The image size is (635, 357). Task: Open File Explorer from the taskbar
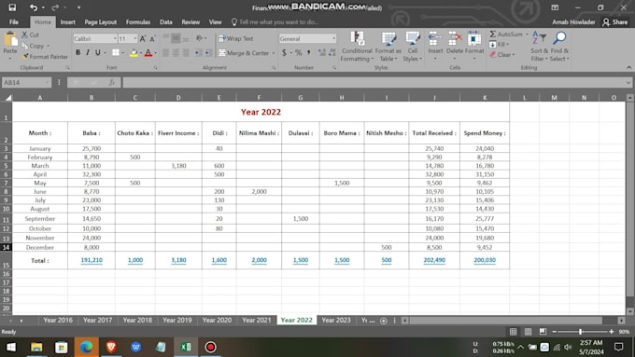pyautogui.click(x=36, y=347)
